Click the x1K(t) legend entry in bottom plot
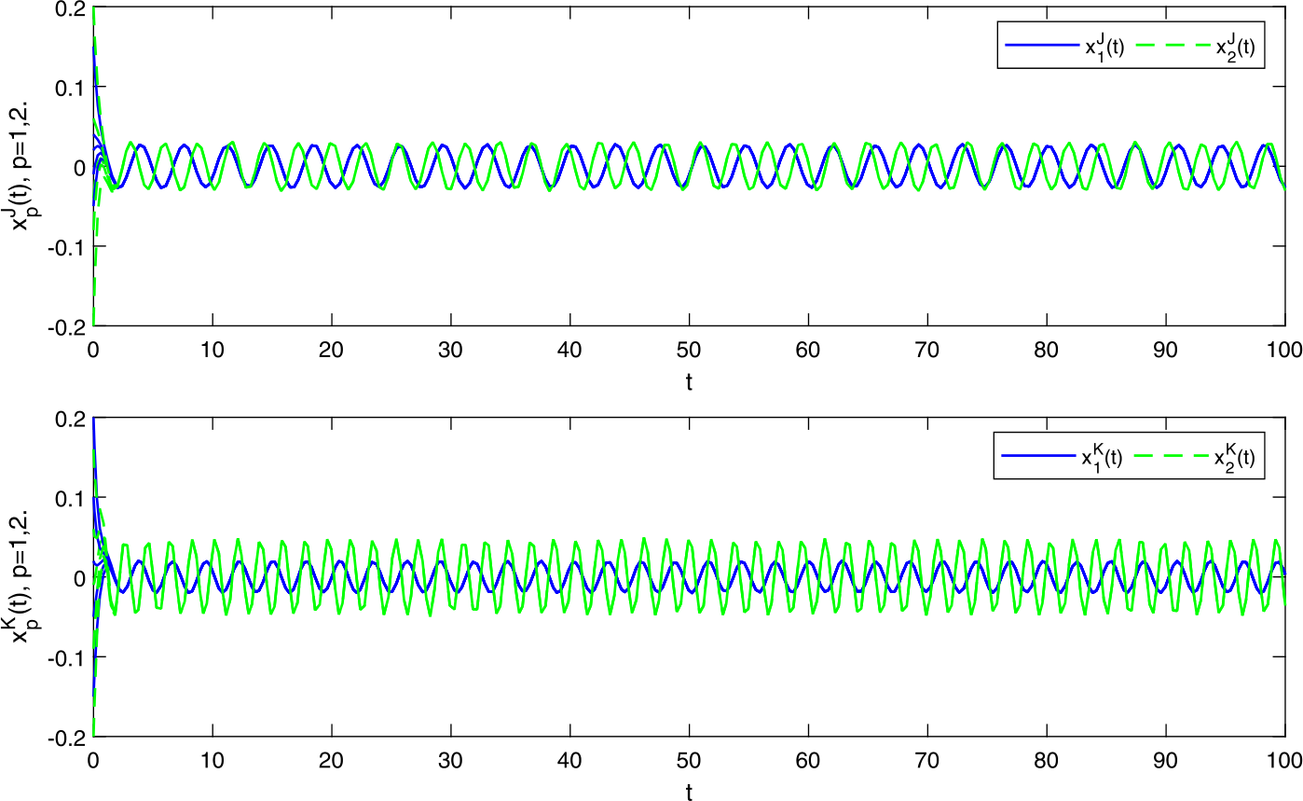1303x801 pixels. pos(1062,455)
